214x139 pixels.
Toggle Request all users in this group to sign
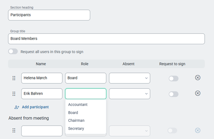point(13,51)
